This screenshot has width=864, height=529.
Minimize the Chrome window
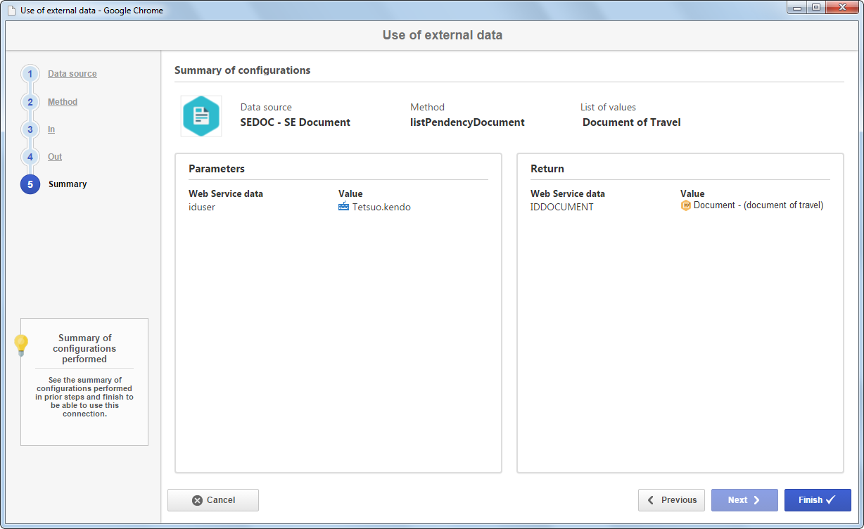click(x=798, y=7)
